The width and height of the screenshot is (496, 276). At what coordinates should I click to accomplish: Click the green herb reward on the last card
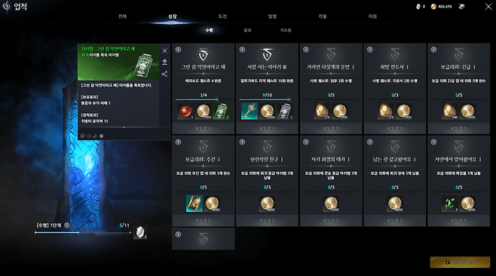[x=450, y=204]
